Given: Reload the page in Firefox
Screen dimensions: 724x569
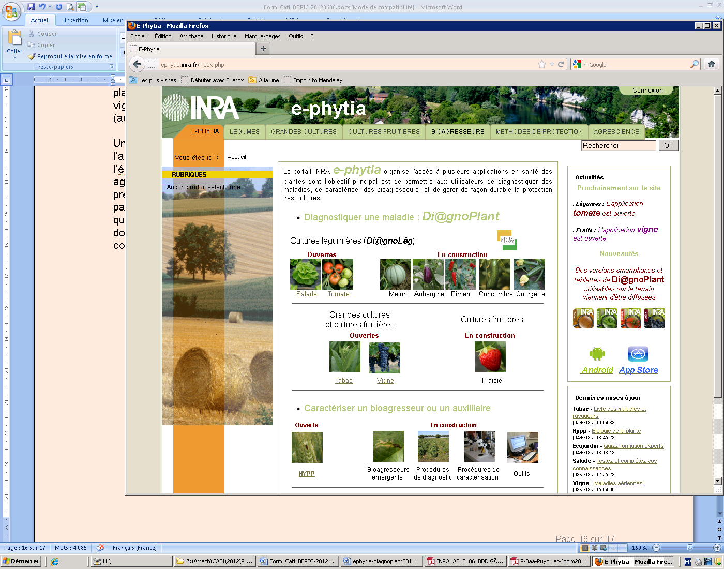Looking at the screenshot, I should (561, 64).
